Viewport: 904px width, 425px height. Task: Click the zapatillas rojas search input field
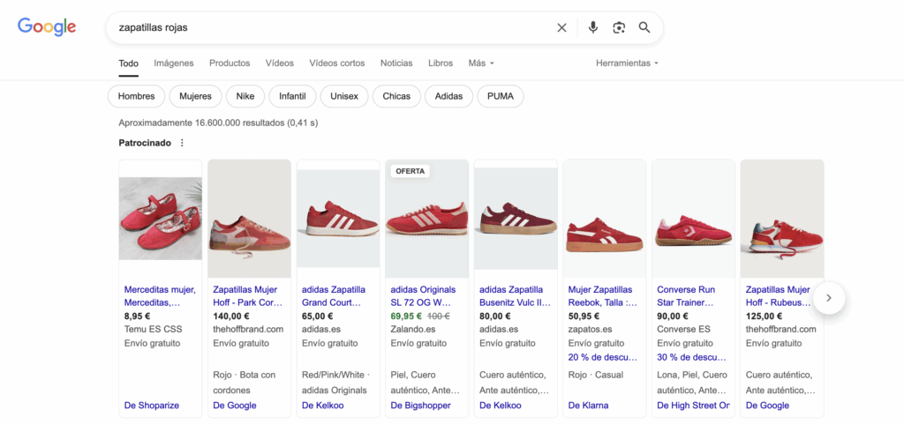coord(328,27)
